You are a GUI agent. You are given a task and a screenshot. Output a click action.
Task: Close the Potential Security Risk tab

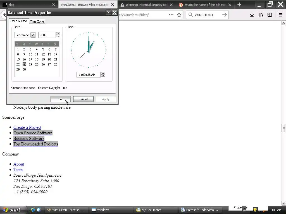coord(171,5)
